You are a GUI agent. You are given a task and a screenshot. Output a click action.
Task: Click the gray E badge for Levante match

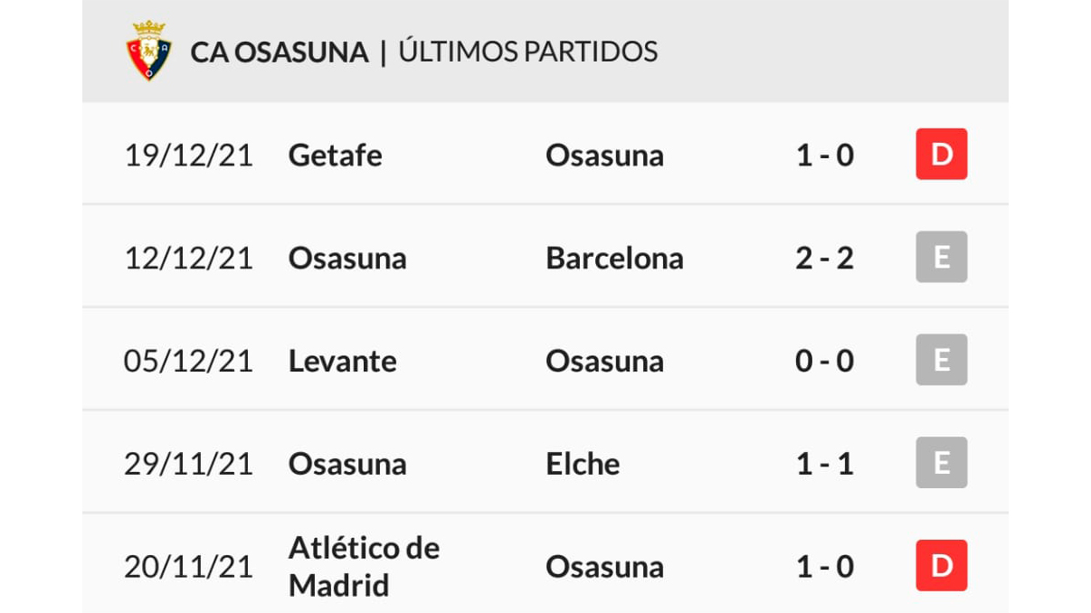pyautogui.click(x=942, y=361)
